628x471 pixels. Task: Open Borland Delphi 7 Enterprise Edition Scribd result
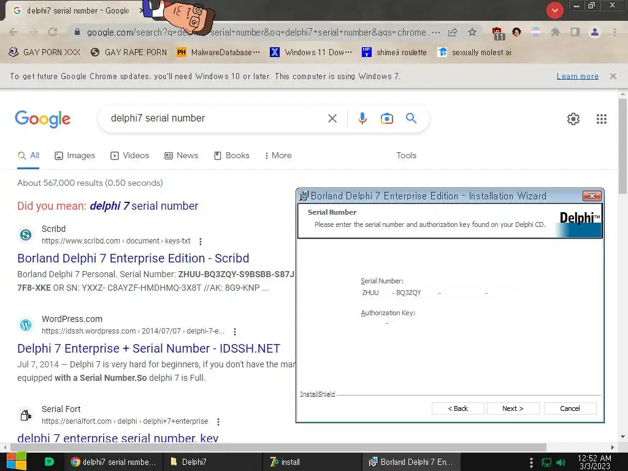[x=133, y=258]
